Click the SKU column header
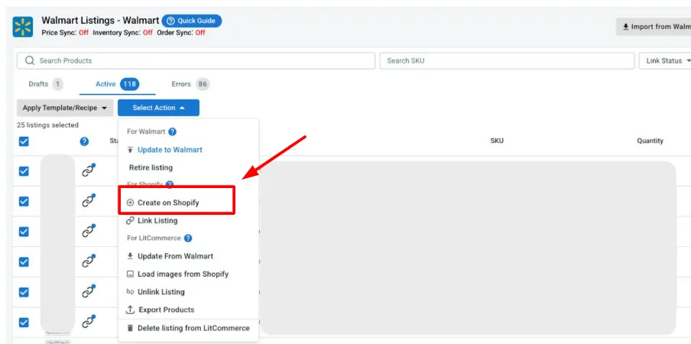The width and height of the screenshot is (691, 344). [x=497, y=141]
